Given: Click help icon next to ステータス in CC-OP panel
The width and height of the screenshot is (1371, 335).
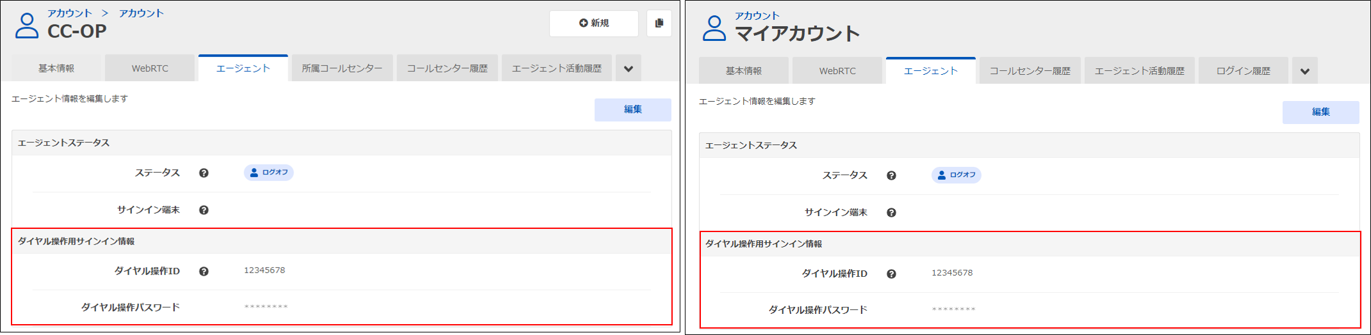Looking at the screenshot, I should click(204, 173).
